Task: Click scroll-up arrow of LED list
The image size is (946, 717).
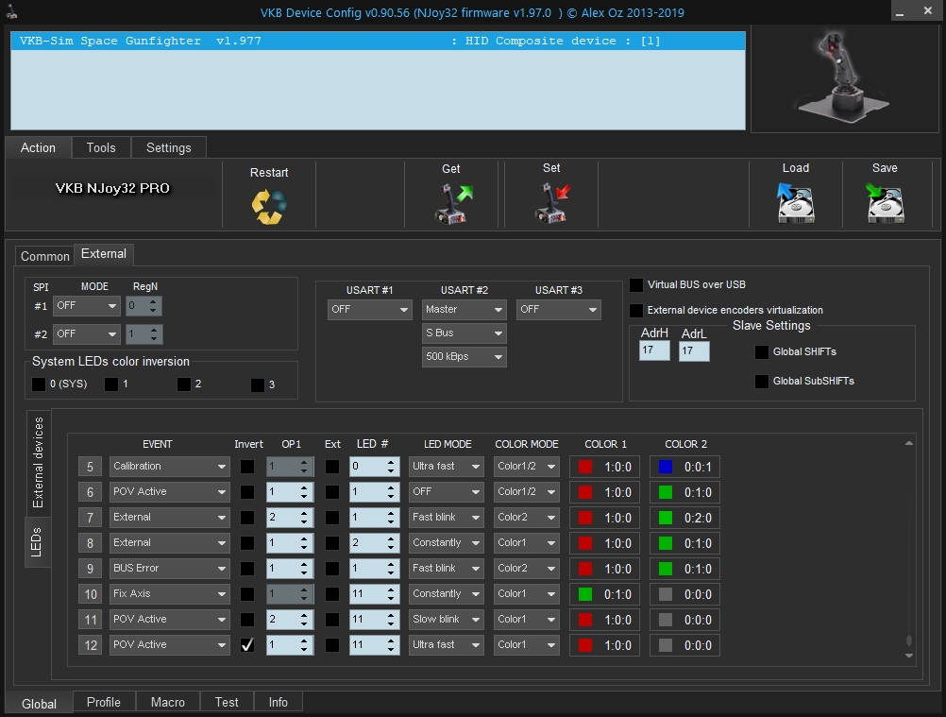Action: pos(908,444)
